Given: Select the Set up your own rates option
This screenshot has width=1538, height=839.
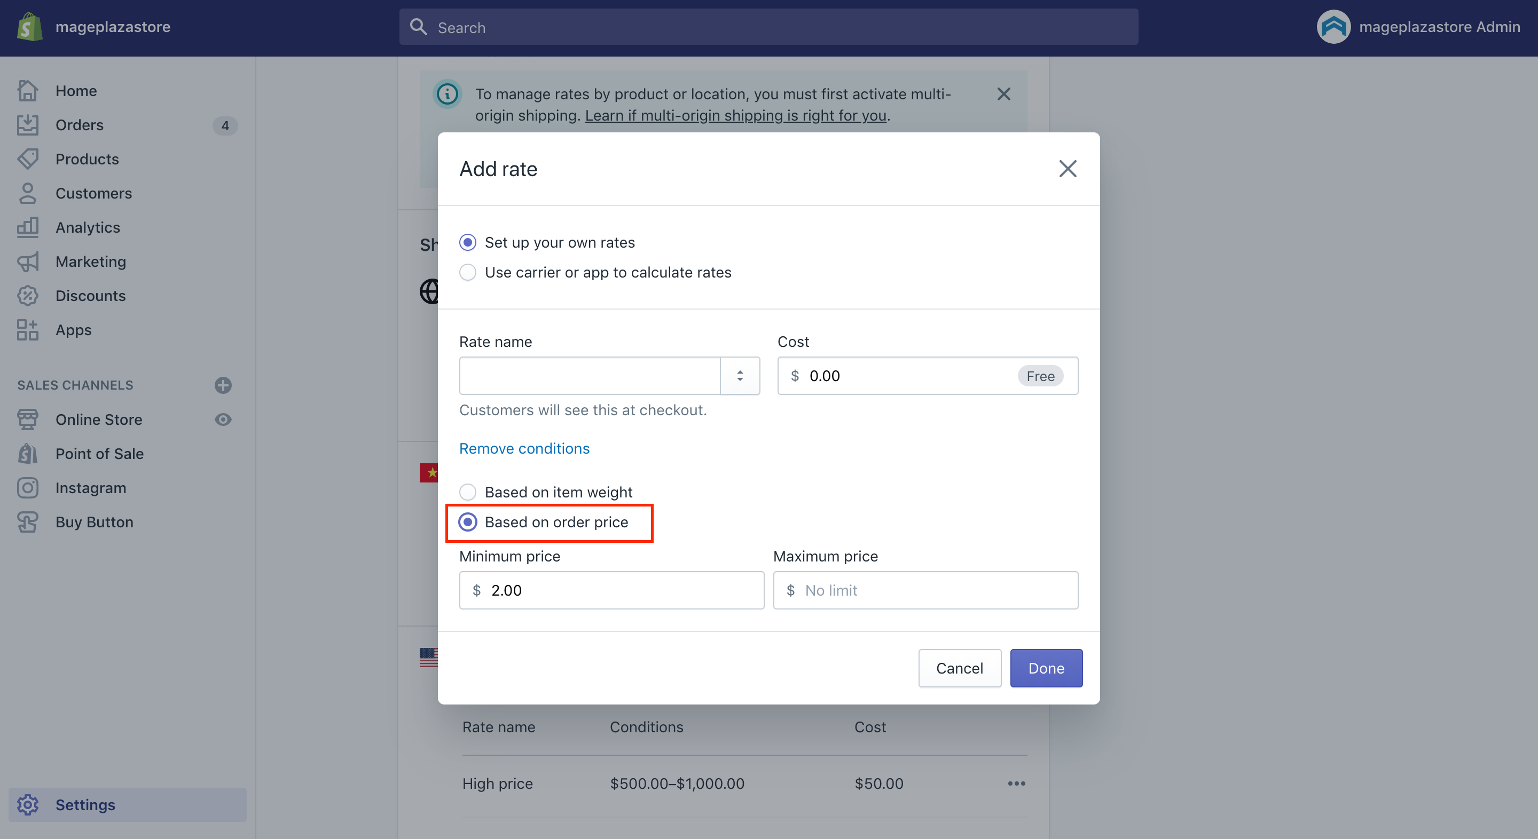Looking at the screenshot, I should tap(467, 242).
